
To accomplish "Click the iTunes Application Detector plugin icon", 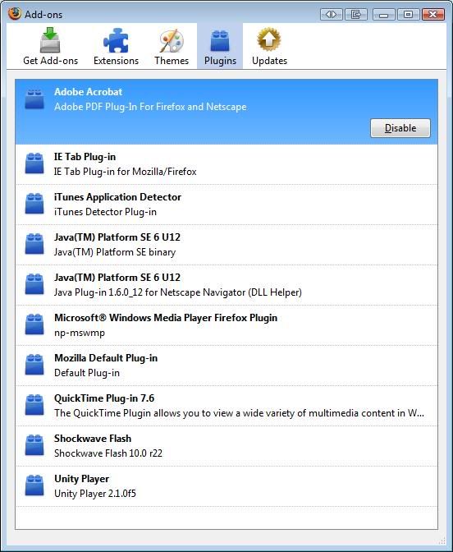I will click(x=34, y=204).
